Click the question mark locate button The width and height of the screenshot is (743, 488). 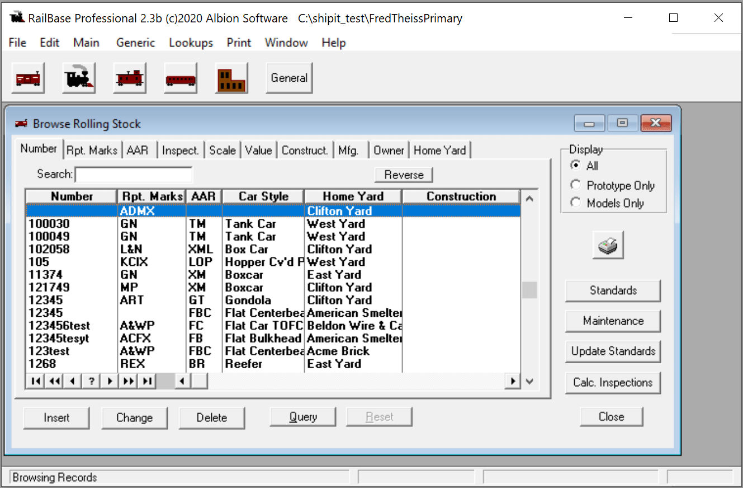tap(91, 381)
